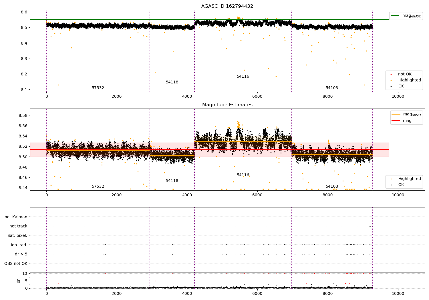This screenshot has width=429, height=300.
Task: Click the 'not Kalman' axis label
Action: tap(16, 217)
